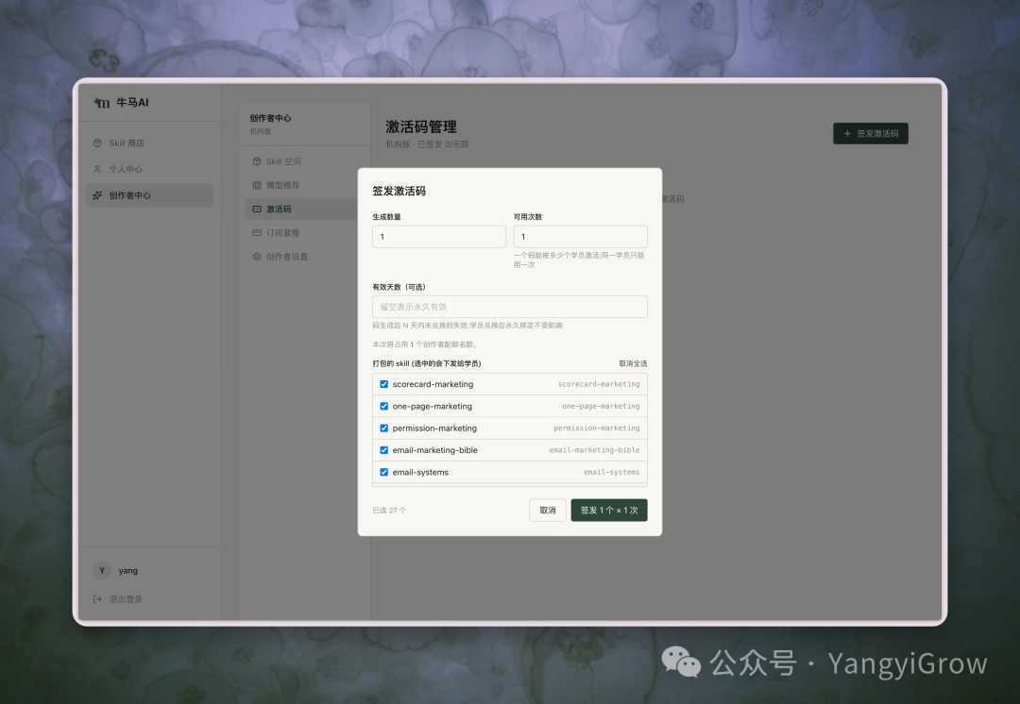Click the 退出登录 logout icon

click(x=97, y=598)
